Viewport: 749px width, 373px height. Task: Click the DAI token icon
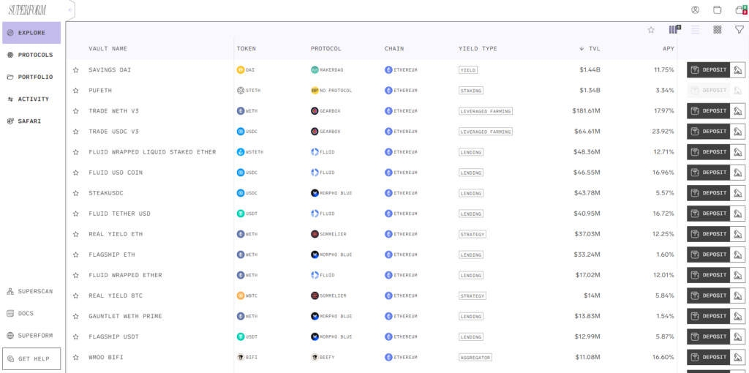coord(240,70)
